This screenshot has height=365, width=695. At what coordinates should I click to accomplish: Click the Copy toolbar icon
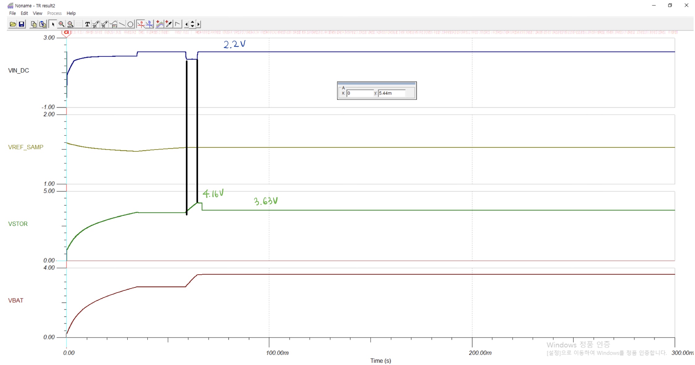pyautogui.click(x=34, y=24)
